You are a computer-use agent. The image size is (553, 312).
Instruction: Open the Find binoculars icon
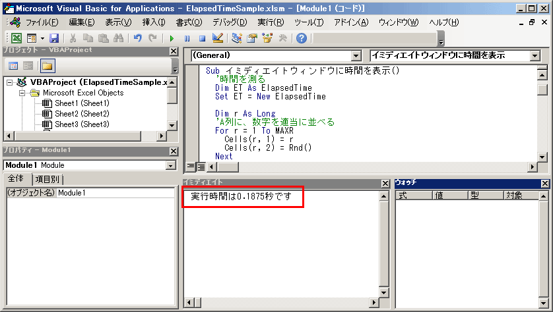(x=119, y=38)
